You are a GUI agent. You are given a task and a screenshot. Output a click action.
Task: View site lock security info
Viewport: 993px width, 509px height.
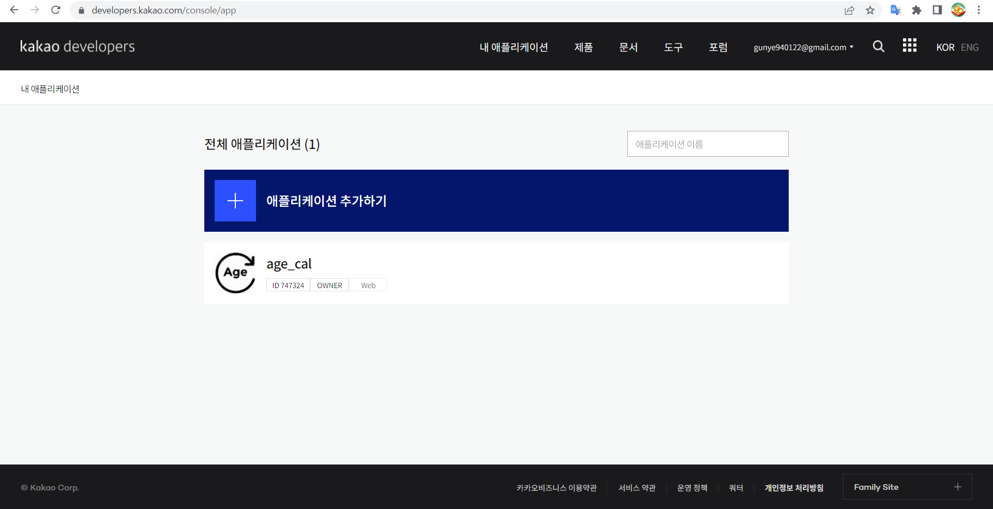[81, 10]
